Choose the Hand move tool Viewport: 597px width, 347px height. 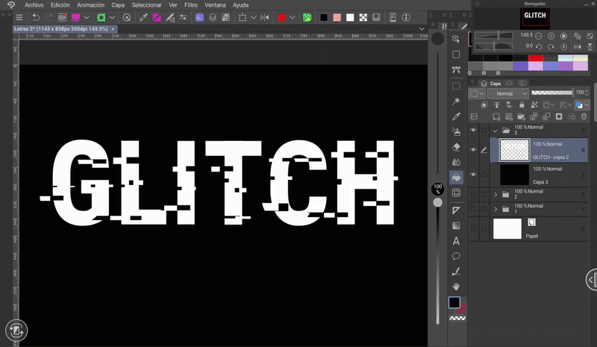pyautogui.click(x=456, y=287)
